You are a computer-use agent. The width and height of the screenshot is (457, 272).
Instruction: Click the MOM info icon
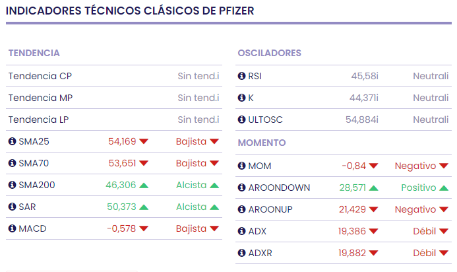241,166
